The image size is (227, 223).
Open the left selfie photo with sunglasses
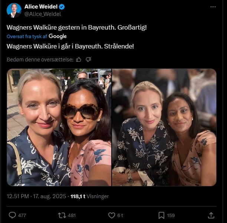tap(59, 127)
